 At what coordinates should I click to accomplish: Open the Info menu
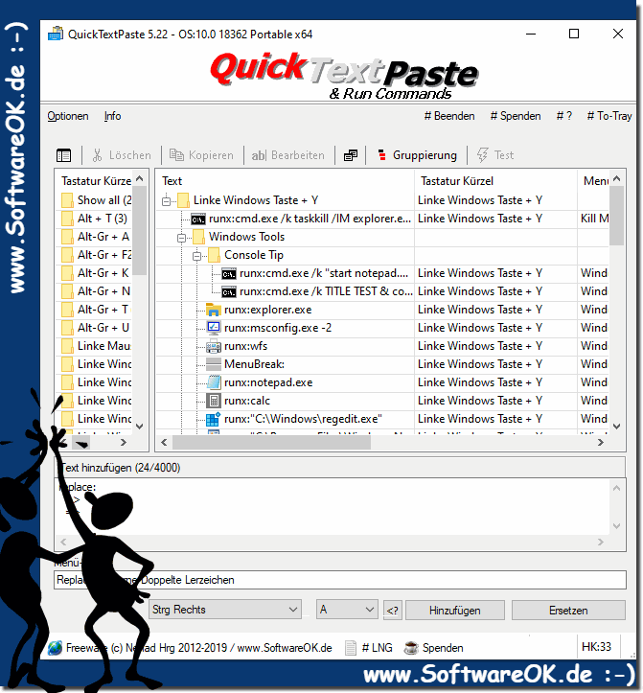[112, 116]
